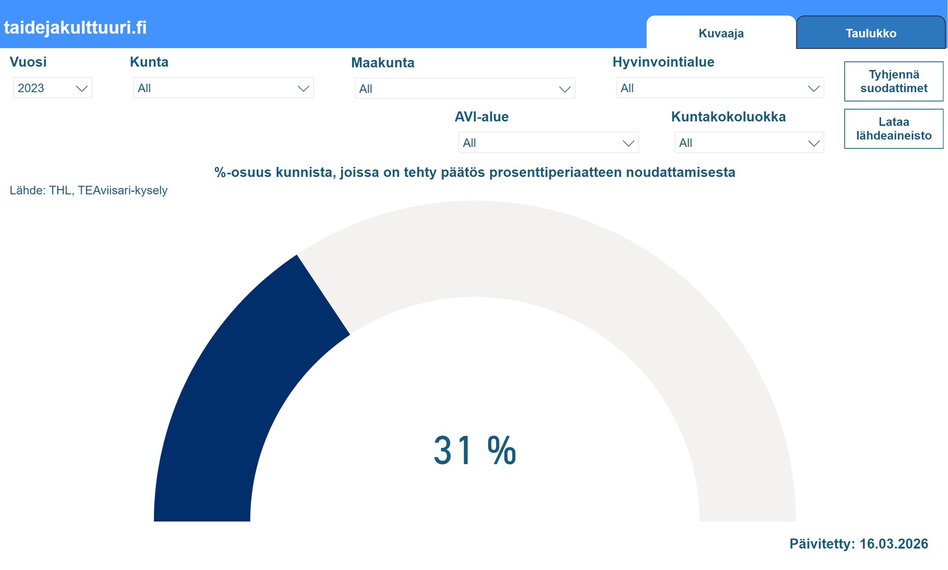The width and height of the screenshot is (948, 570).
Task: Click the taidejakulttuuri.fi site title
Action: 75,27
